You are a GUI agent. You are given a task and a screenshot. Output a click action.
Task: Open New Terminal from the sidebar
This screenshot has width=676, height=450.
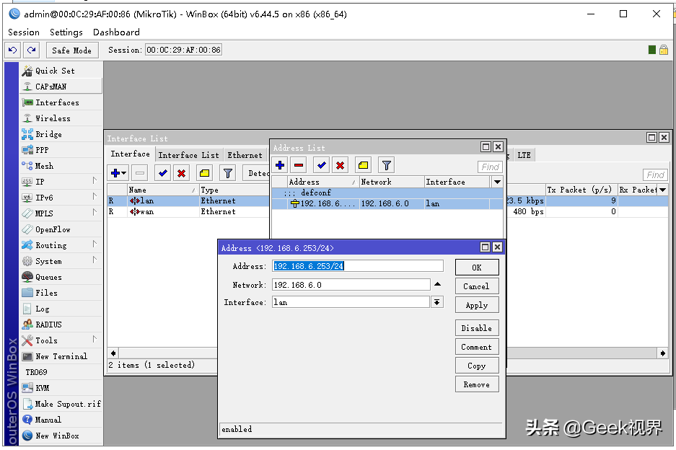pyautogui.click(x=61, y=356)
